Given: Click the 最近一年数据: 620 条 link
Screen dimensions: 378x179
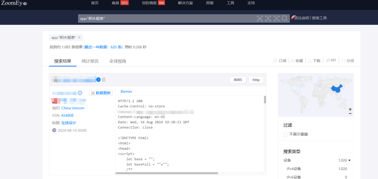Looking at the screenshot, I should coord(103,47).
